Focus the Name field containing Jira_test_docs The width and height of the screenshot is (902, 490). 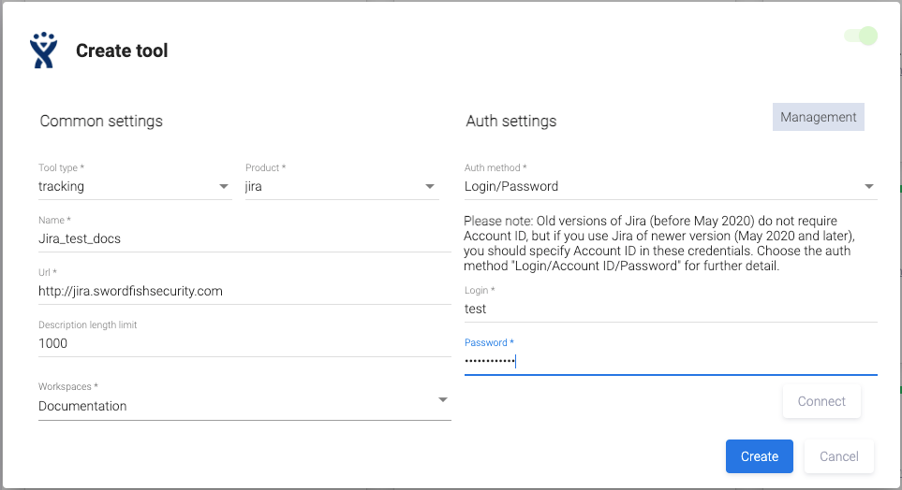point(244,238)
